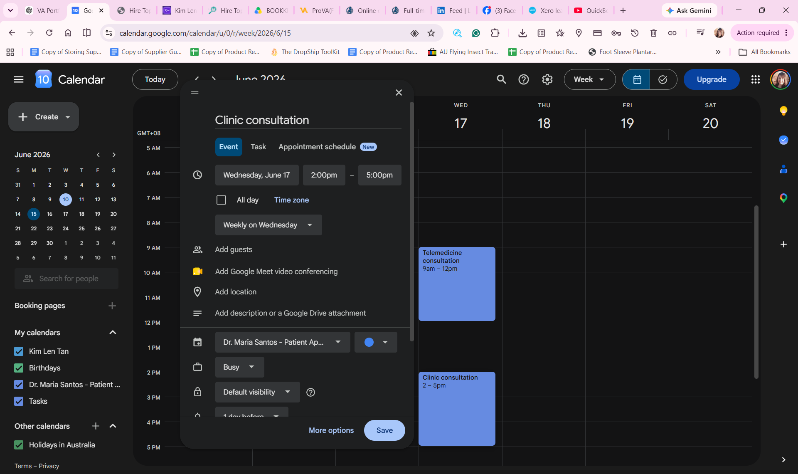Switch to the LinkedIn Feed browser tab
This screenshot has width=798, height=474.
[454, 10]
